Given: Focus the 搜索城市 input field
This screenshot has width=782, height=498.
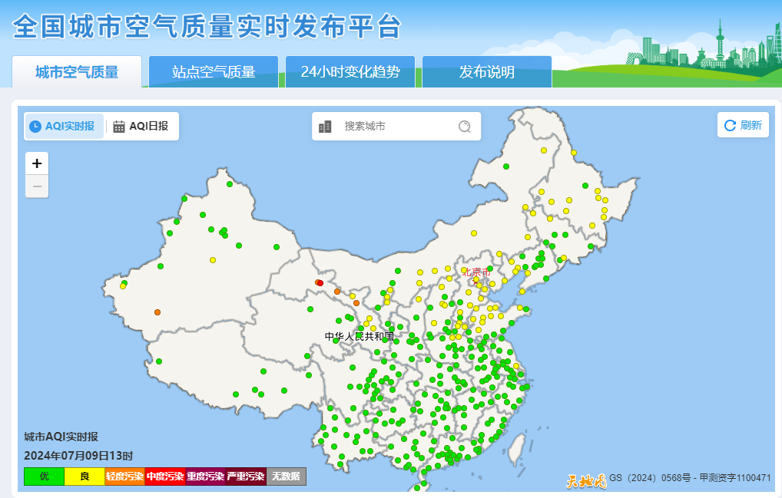Looking at the screenshot, I should (396, 127).
